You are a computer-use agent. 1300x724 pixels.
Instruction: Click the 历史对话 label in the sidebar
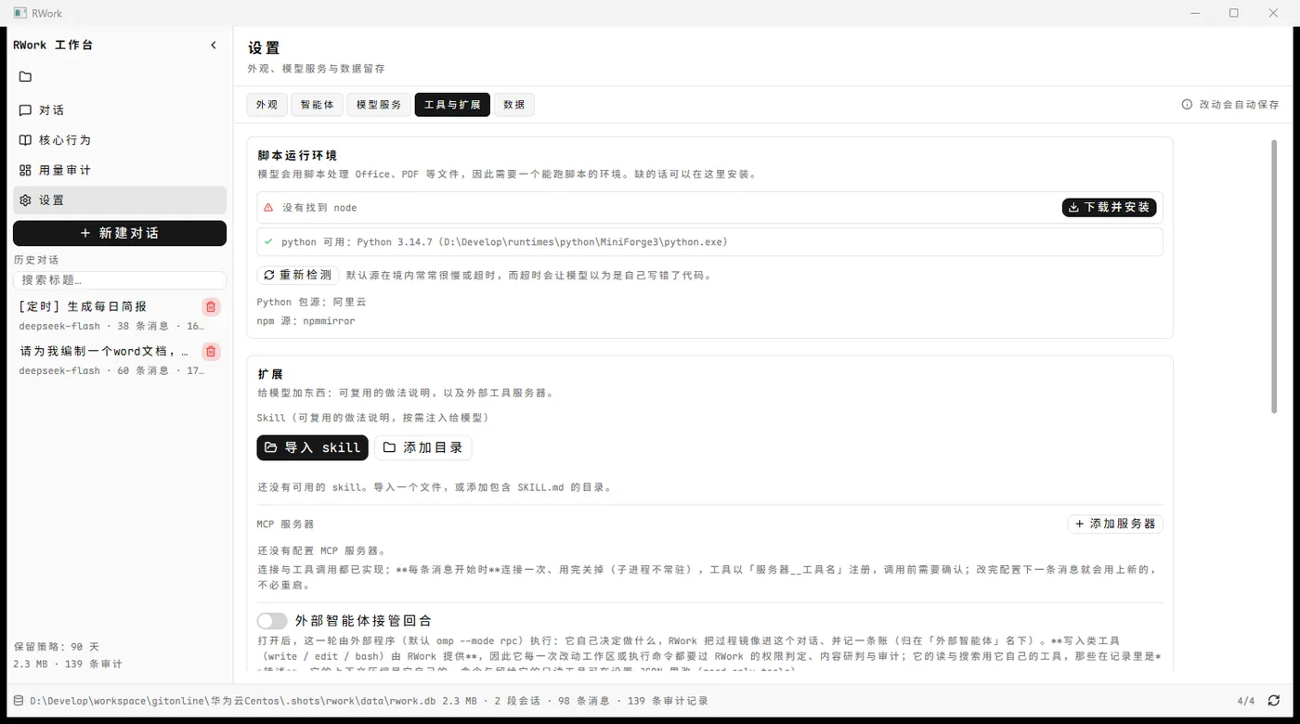pos(36,260)
